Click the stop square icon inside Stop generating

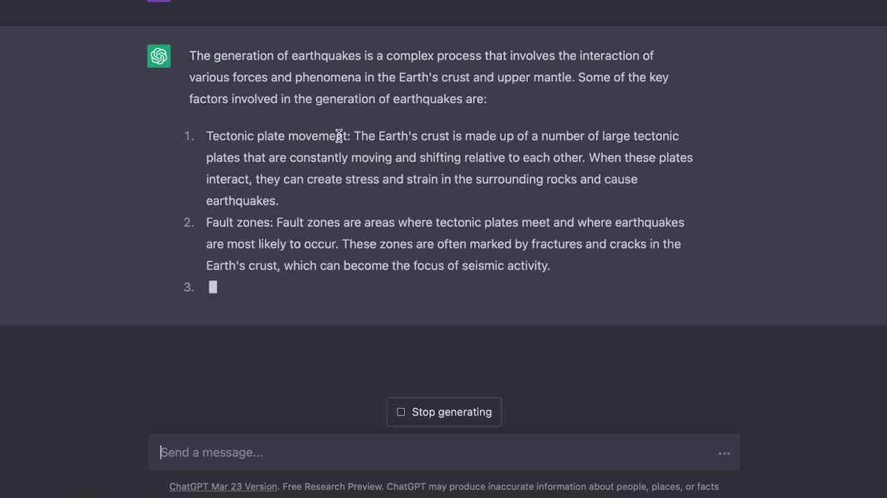tap(401, 412)
